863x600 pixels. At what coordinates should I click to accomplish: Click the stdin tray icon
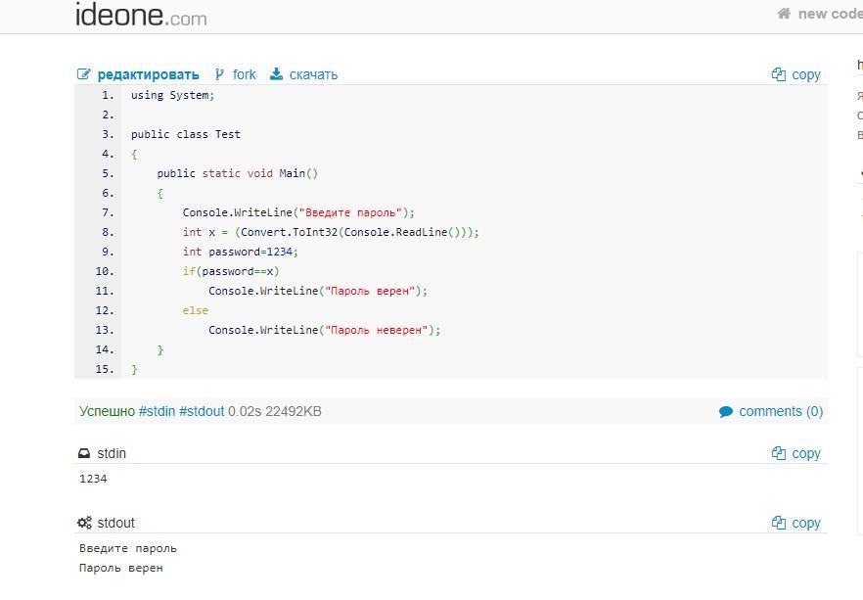pyautogui.click(x=84, y=453)
